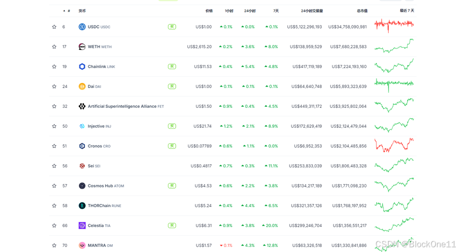Open Dai 7-day sparkline chart
458x252 pixels.
pos(394,86)
